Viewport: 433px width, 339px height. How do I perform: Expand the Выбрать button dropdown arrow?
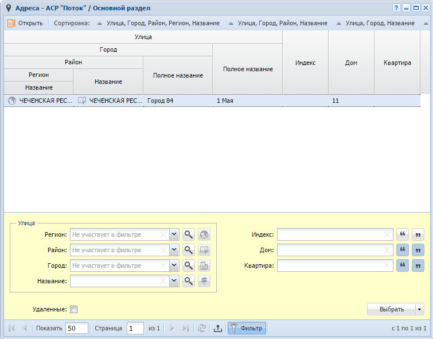click(x=420, y=309)
